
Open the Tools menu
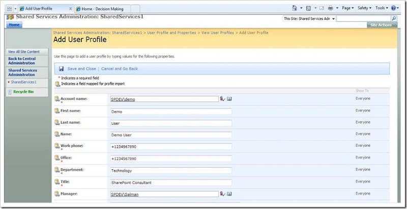(382, 8)
